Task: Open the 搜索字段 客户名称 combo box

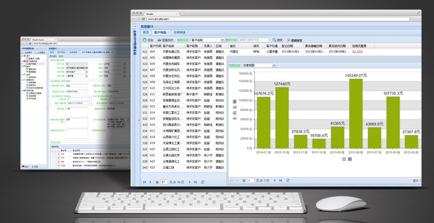Action: [222, 40]
